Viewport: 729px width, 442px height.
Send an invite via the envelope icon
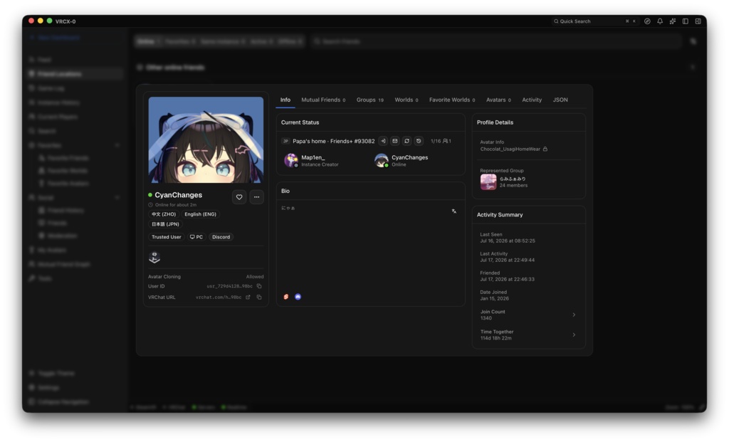394,142
